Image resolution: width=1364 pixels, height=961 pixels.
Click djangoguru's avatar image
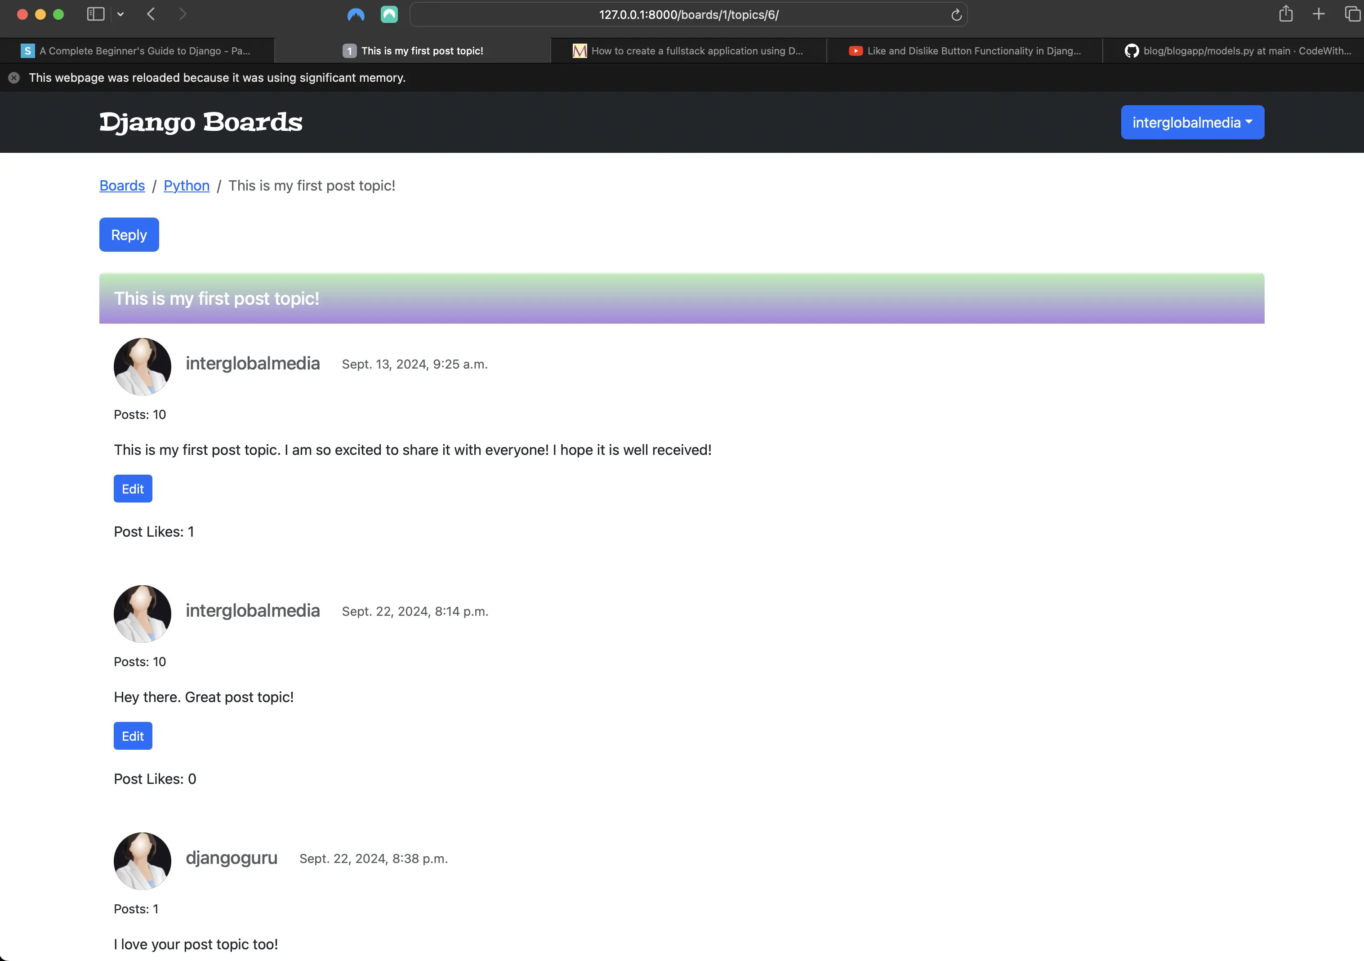(x=143, y=861)
